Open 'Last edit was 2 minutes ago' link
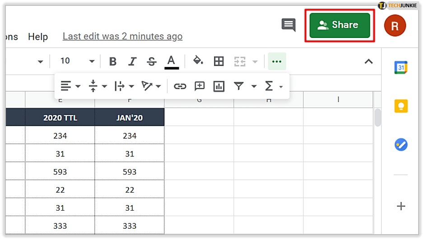424x240 pixels. 122,37
